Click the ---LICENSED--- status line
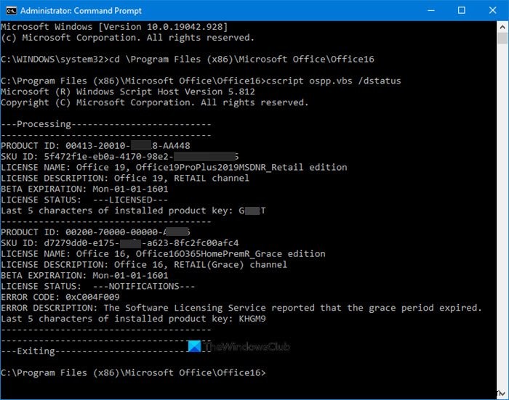 point(84,200)
